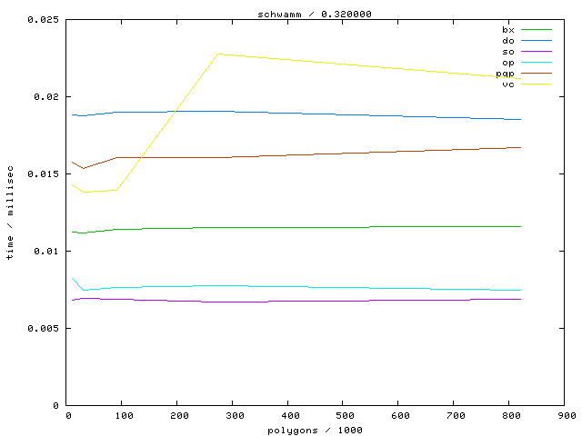The width and height of the screenshot is (582, 436).
Task: Pick the magenta so legend line sample
Action: point(536,52)
